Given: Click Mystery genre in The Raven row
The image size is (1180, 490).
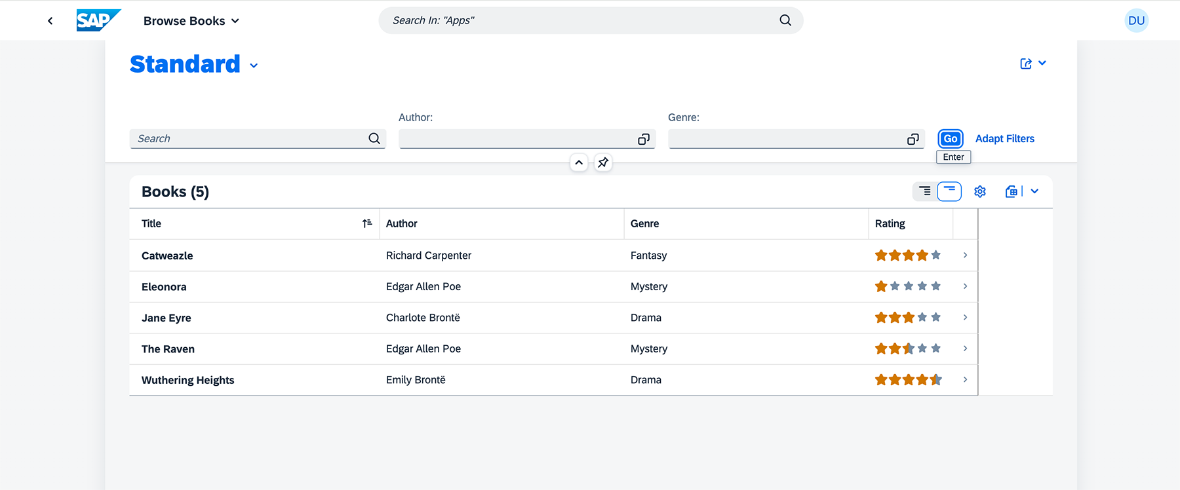Looking at the screenshot, I should click(x=649, y=349).
